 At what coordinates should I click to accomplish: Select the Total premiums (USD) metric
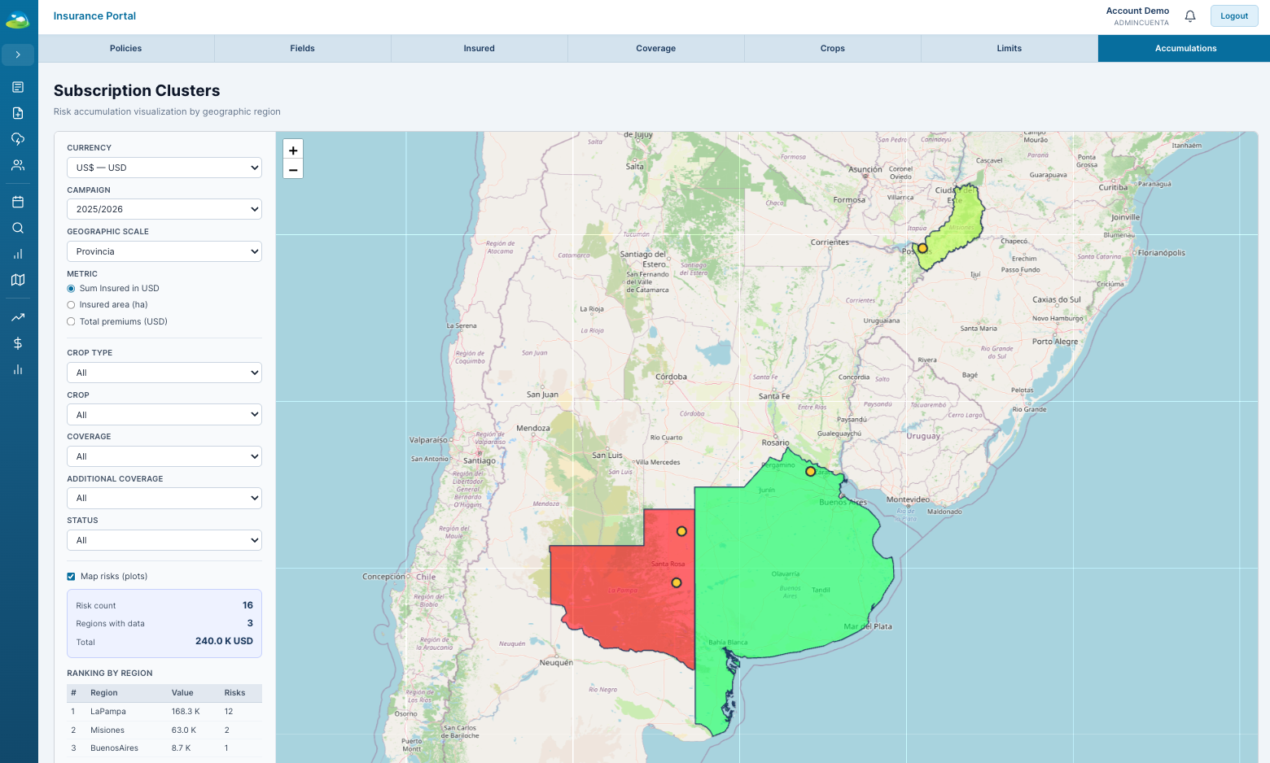[71, 322]
